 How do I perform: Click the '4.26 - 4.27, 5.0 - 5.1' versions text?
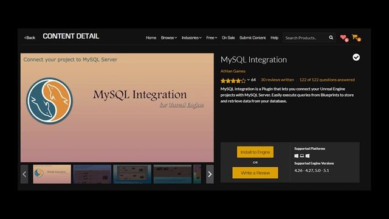[312, 170]
